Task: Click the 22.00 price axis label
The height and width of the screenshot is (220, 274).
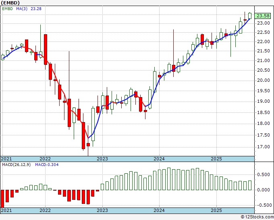Action: (264, 42)
